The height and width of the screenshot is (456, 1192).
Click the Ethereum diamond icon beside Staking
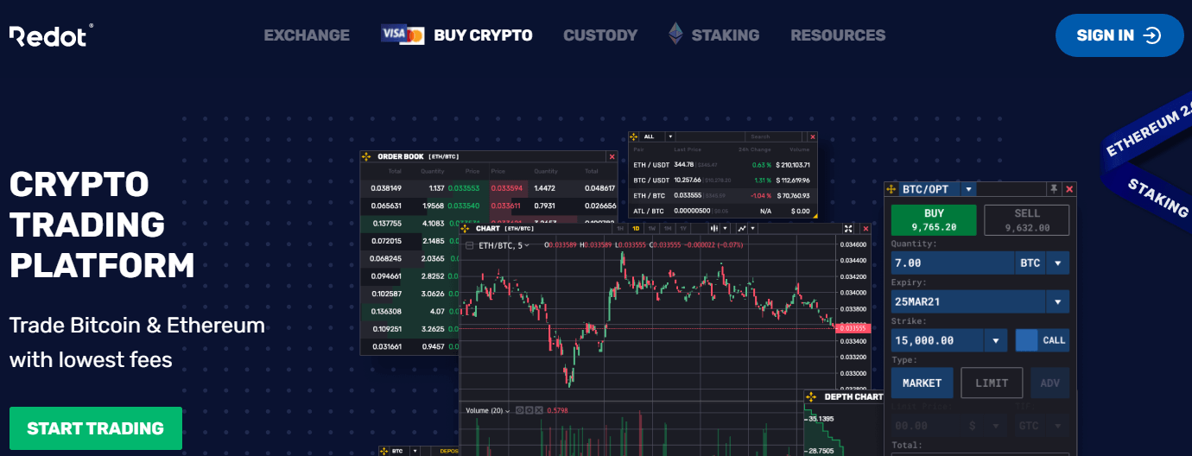point(675,35)
